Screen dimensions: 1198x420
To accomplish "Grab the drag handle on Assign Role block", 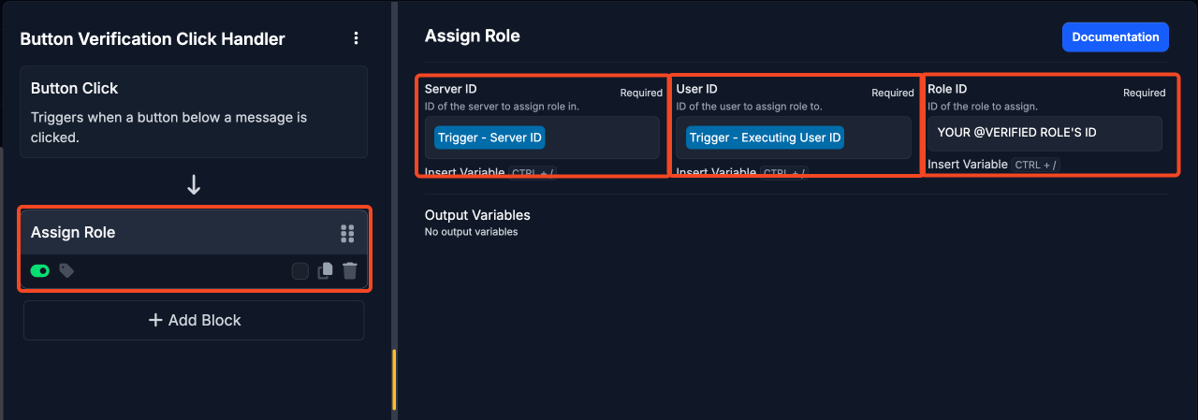I will click(347, 233).
